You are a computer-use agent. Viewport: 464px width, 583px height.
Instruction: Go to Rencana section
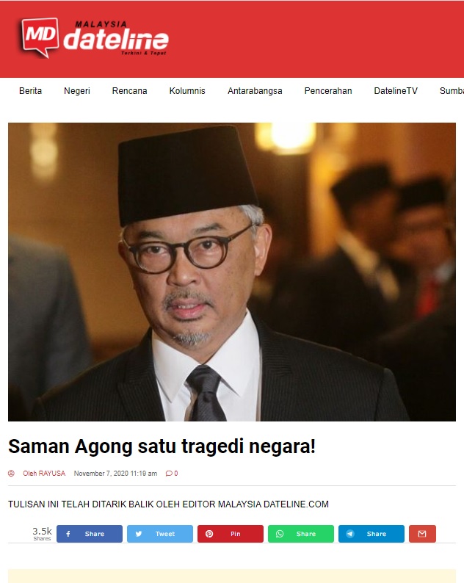click(129, 91)
